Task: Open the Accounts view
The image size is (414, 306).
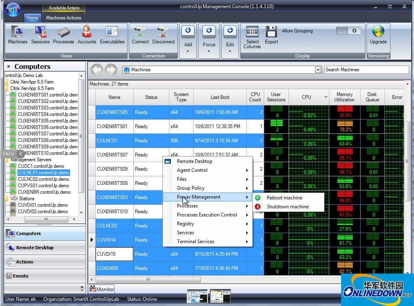Action: 87,36
